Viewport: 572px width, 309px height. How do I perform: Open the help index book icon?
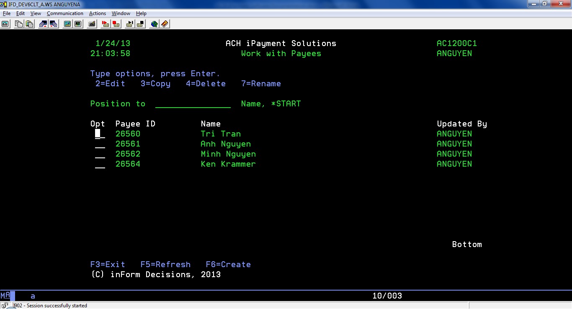pyautogui.click(x=165, y=24)
